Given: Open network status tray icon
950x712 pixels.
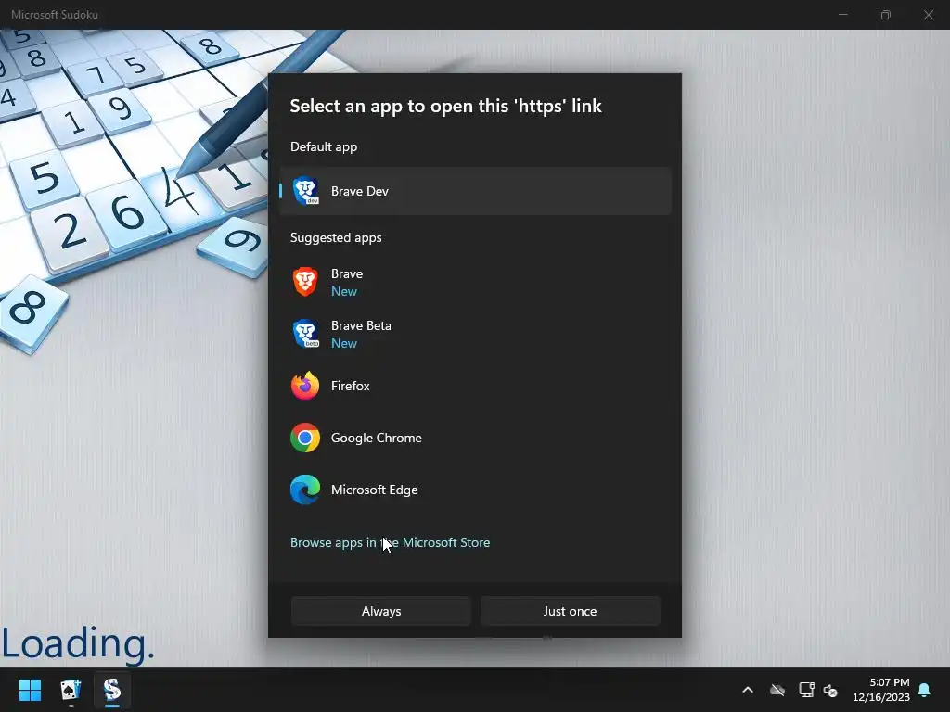Looking at the screenshot, I should pyautogui.click(x=806, y=690).
